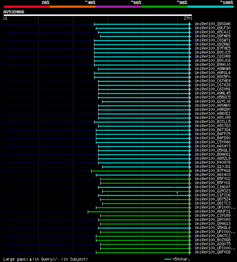The image size is (237, 262).
Task: Choose the UniRef100_A9SJ99 hit label
Action: pos(213,117)
